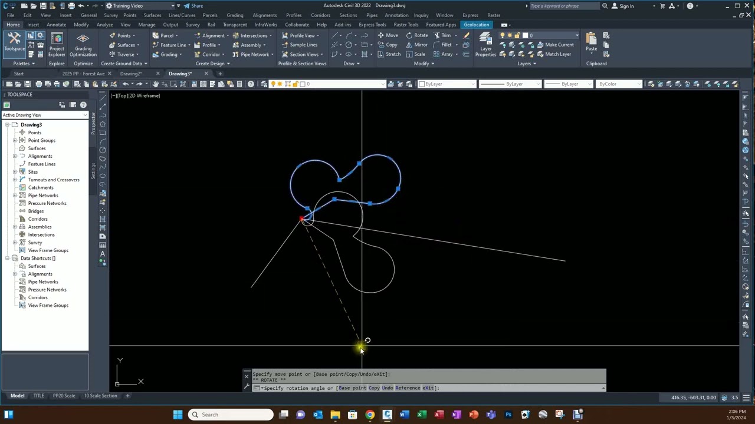
Task: Launch Grading Optimization tool
Action: click(x=83, y=44)
